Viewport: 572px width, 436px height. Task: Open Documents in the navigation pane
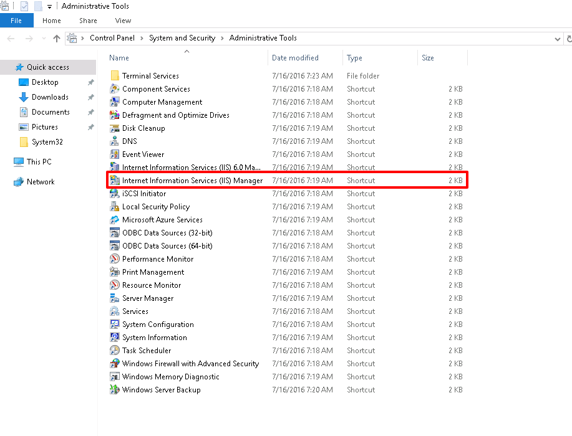pos(51,112)
